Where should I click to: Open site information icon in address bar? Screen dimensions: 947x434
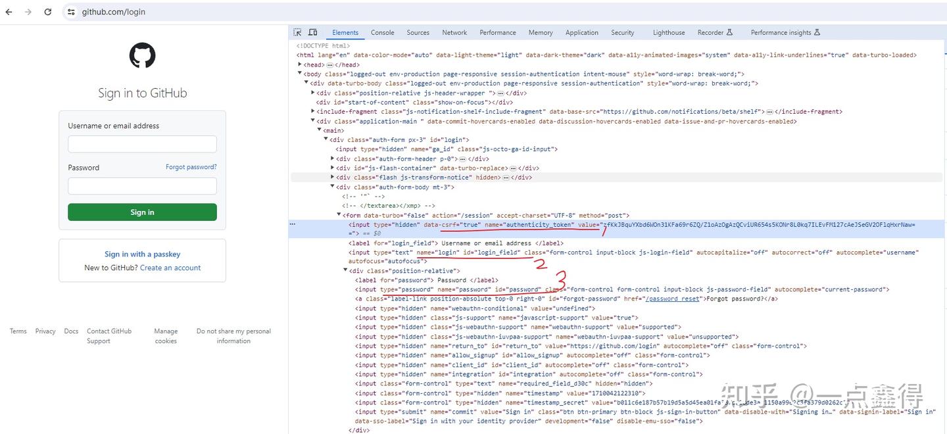tap(70, 11)
